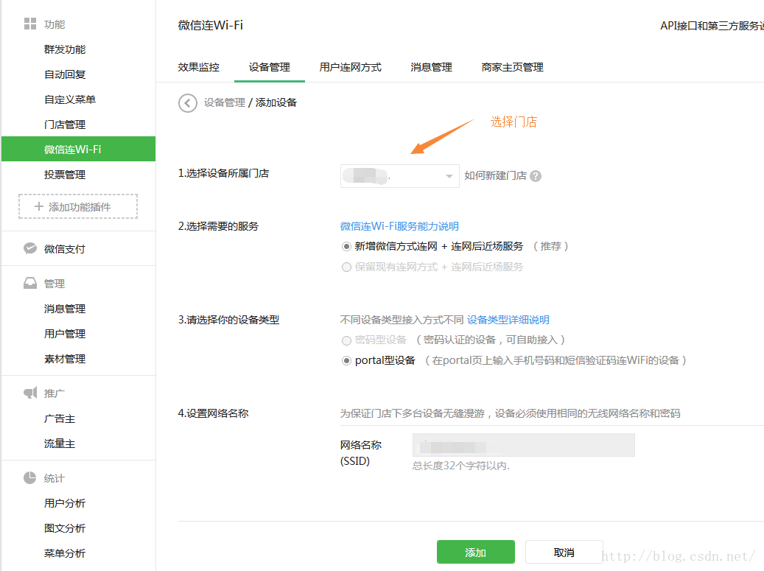
Task: Click 设备管理 breadcrumb link
Action: click(x=225, y=102)
